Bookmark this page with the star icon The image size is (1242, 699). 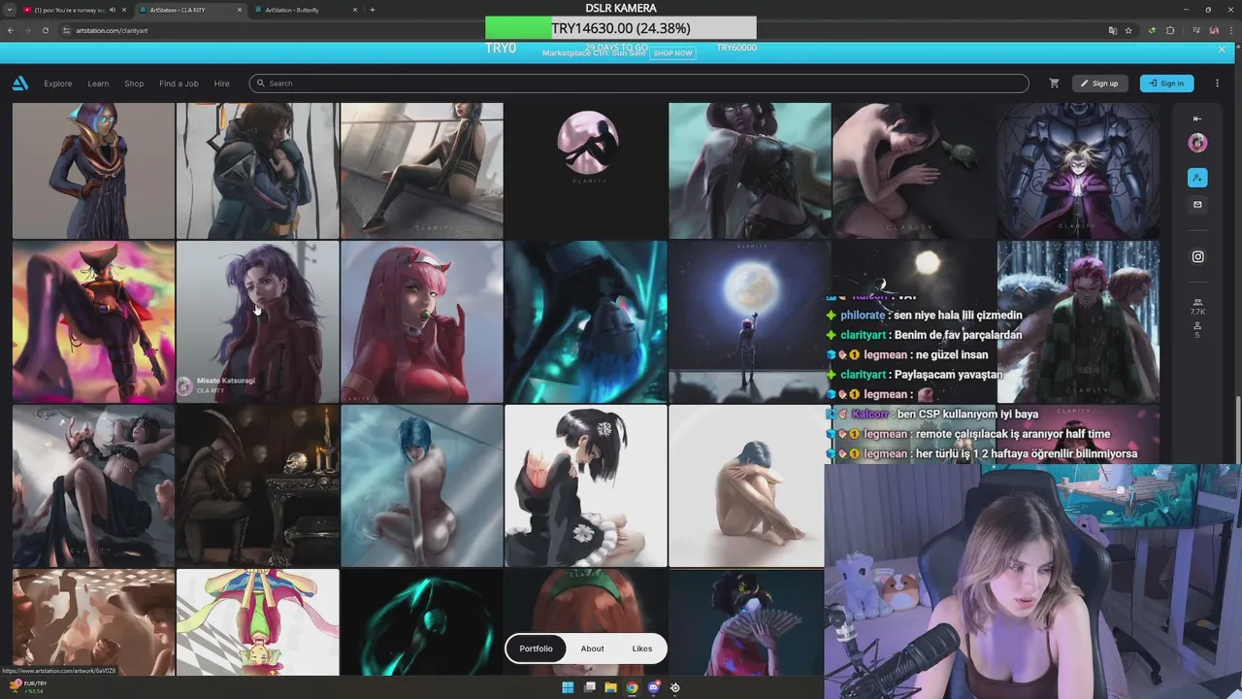click(x=1128, y=30)
